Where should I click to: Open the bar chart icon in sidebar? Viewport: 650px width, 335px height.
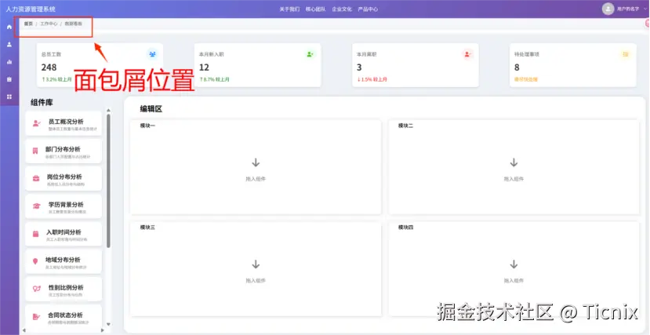[9, 62]
